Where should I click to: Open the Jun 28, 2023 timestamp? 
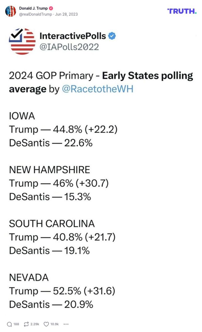click(66, 14)
